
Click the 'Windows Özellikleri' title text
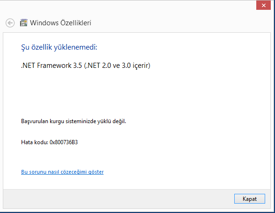click(60, 23)
